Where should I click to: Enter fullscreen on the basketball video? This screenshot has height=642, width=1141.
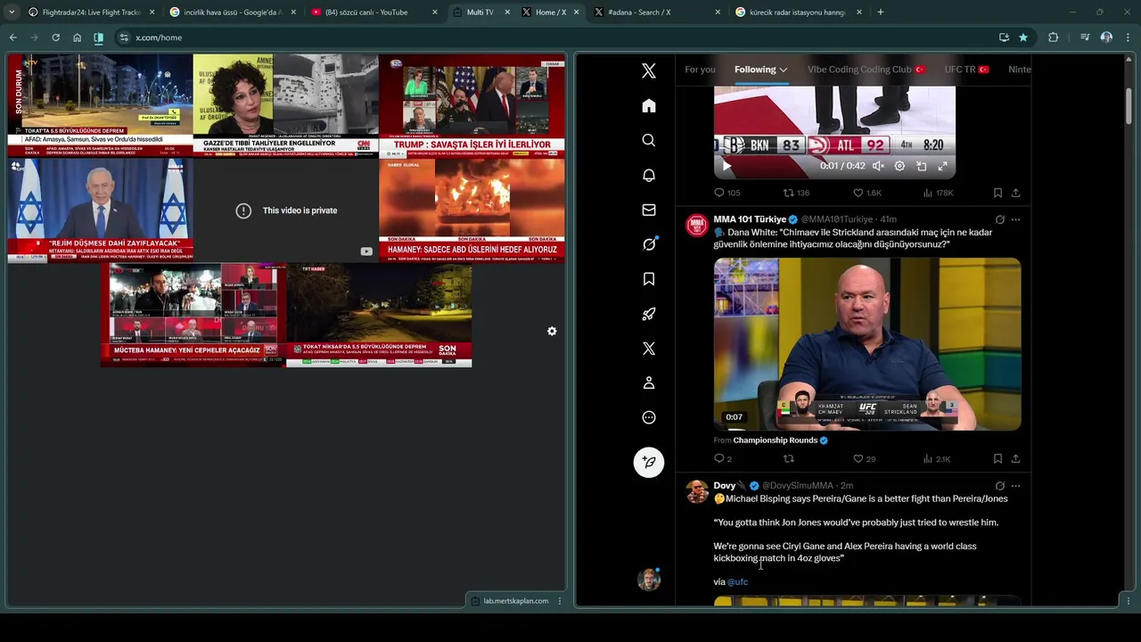(x=942, y=166)
